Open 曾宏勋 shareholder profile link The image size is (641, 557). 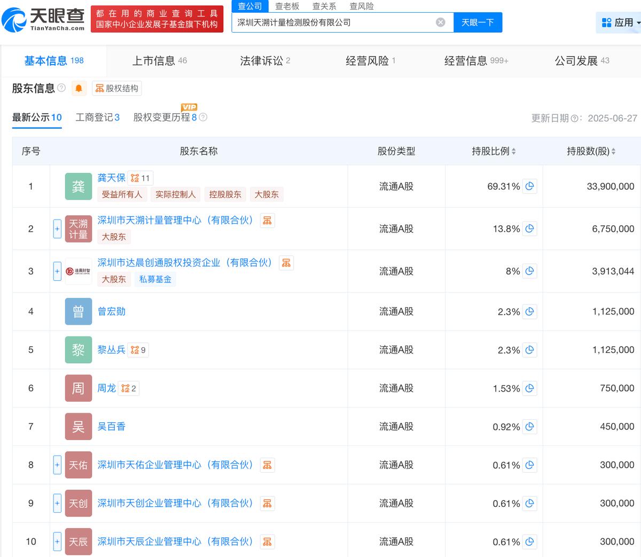click(111, 311)
